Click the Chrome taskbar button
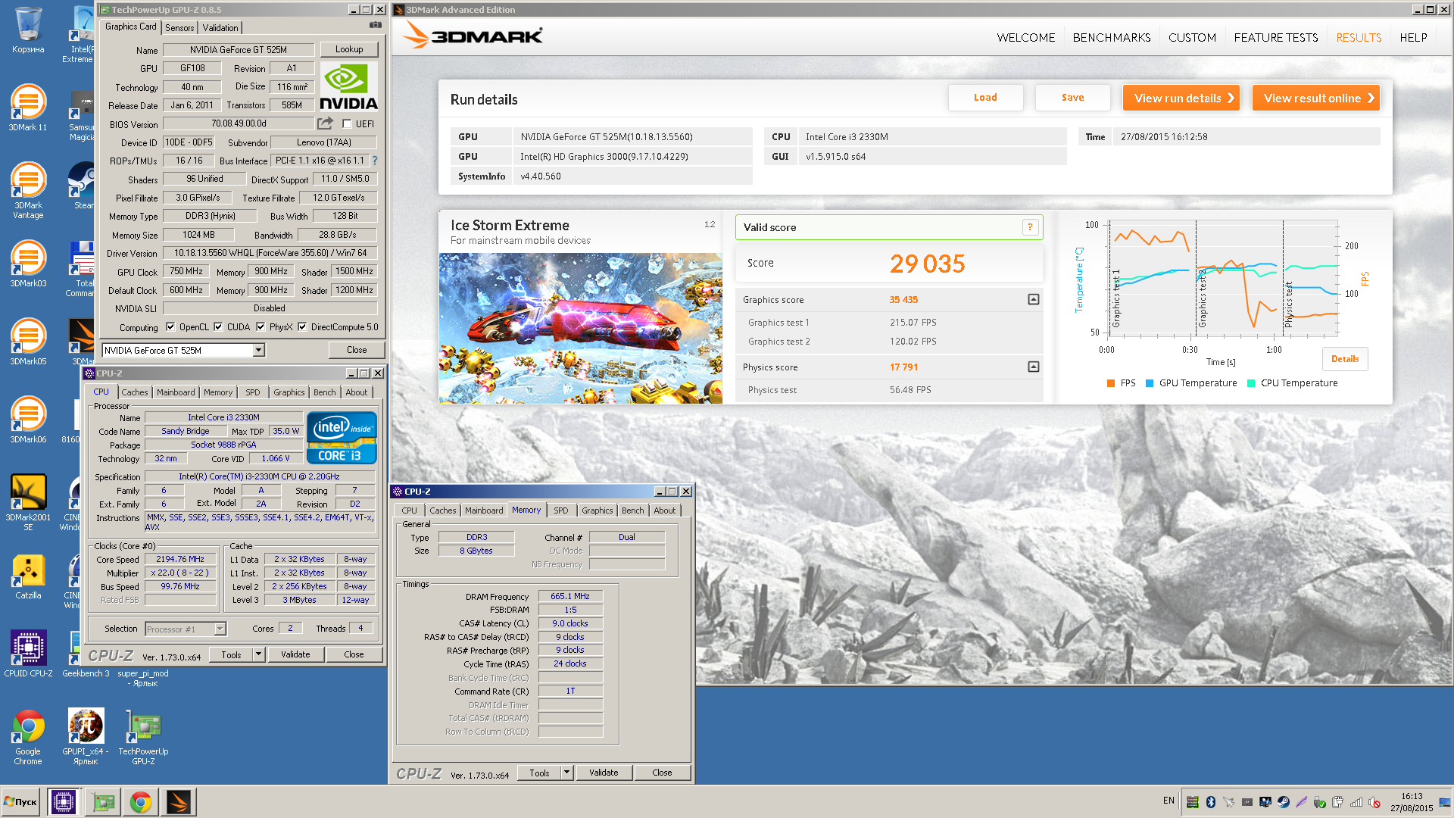The image size is (1454, 818). point(140,802)
